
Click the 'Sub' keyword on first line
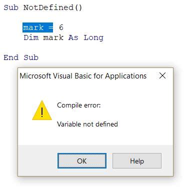[11, 7]
